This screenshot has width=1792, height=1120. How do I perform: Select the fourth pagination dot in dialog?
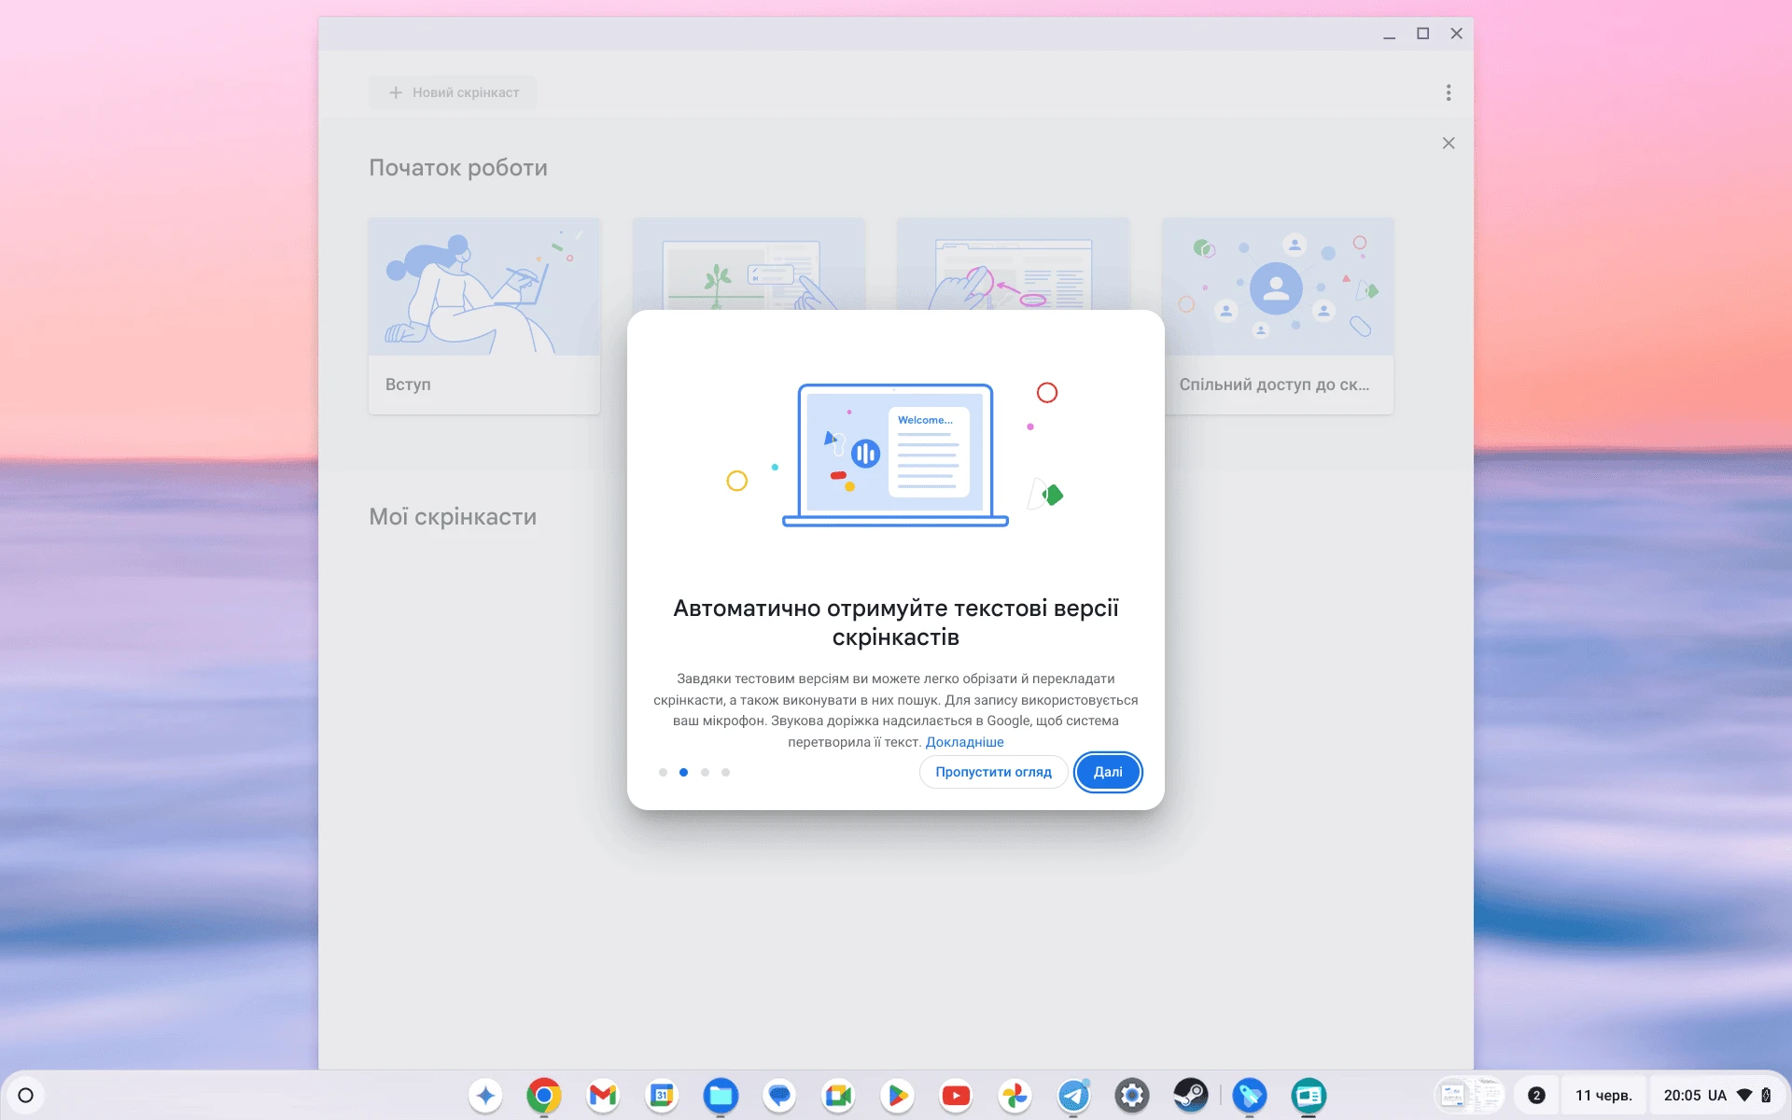pos(725,772)
